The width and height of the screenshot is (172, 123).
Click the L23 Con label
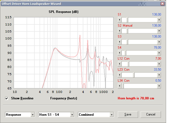pos(124,70)
